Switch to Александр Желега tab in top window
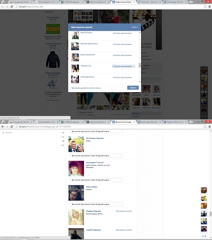Viewport: 212px width, 250px height. (x=175, y=2)
